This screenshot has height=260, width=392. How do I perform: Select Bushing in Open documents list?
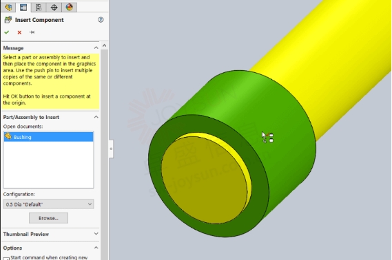pyautogui.click(x=48, y=137)
